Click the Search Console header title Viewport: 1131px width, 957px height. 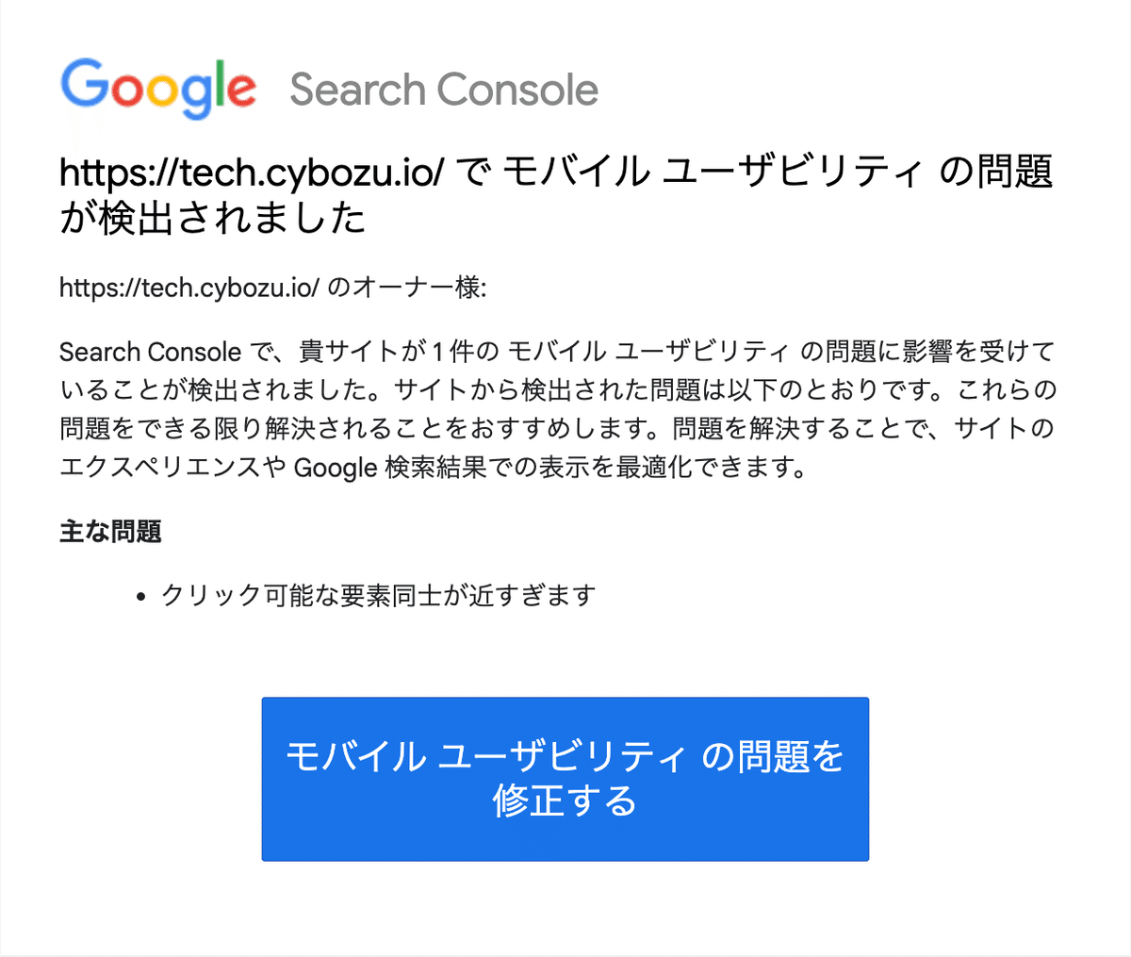pyautogui.click(x=443, y=90)
